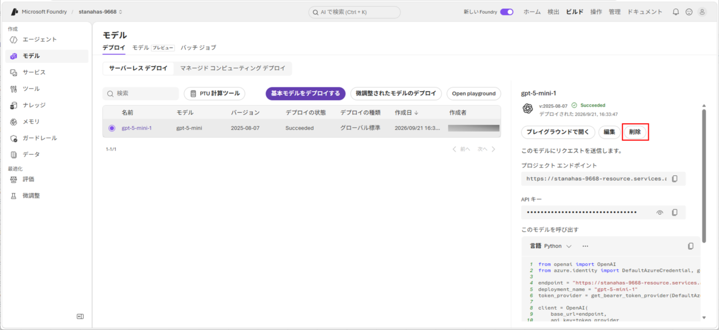
Task: Click the 微調整 flask icon
Action: tap(14, 196)
